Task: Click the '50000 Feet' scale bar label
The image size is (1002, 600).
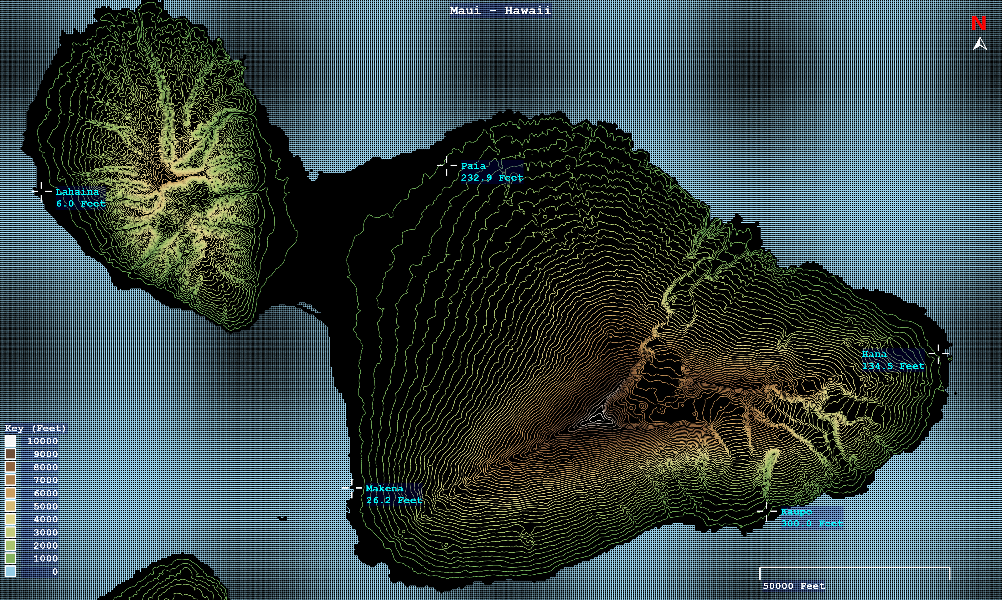Action: point(794,586)
